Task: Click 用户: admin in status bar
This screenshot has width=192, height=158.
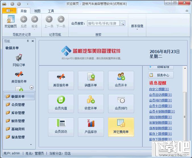Action: (x=12, y=153)
